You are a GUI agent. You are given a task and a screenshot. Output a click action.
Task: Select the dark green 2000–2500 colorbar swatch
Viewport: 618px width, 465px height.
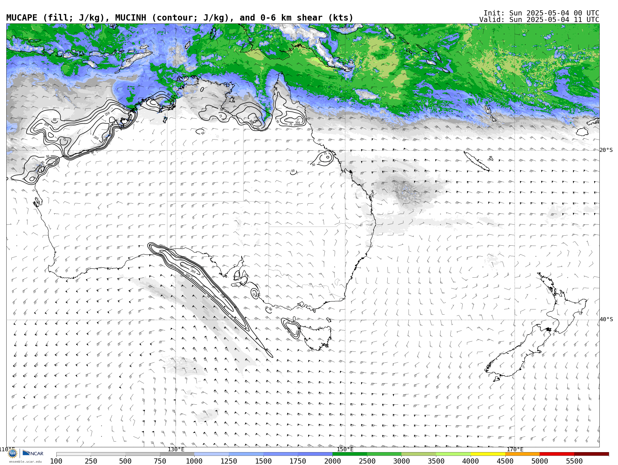350,454
